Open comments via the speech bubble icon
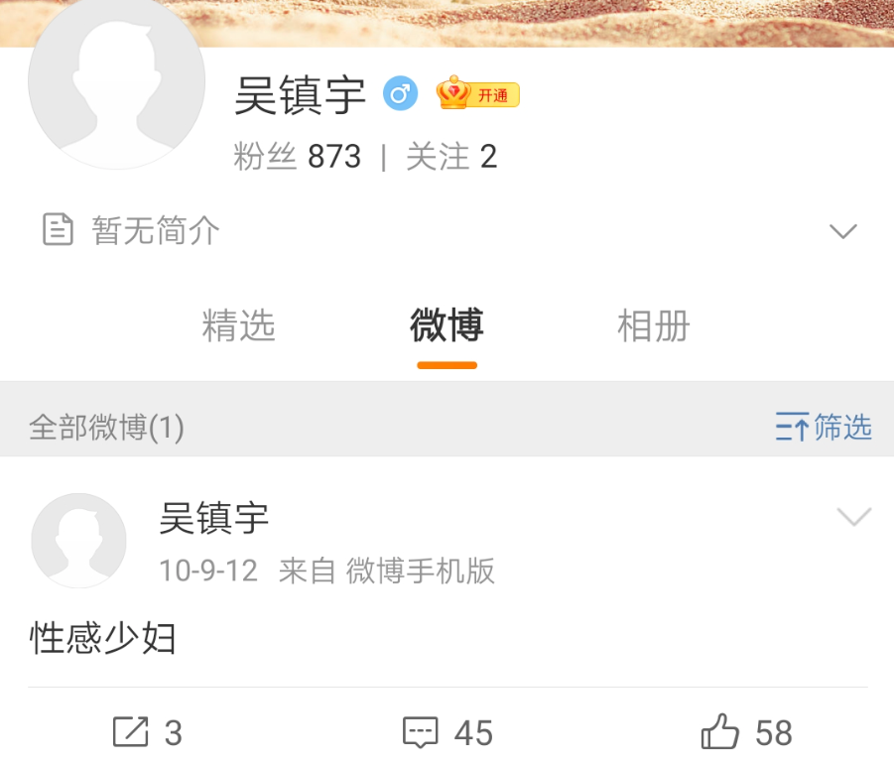The image size is (894, 766). (x=421, y=732)
